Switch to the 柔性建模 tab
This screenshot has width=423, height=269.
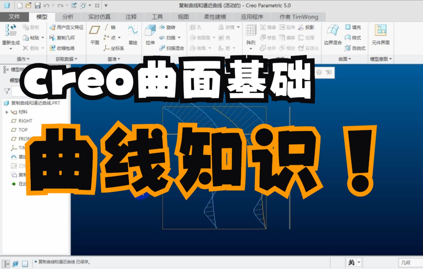215,17
